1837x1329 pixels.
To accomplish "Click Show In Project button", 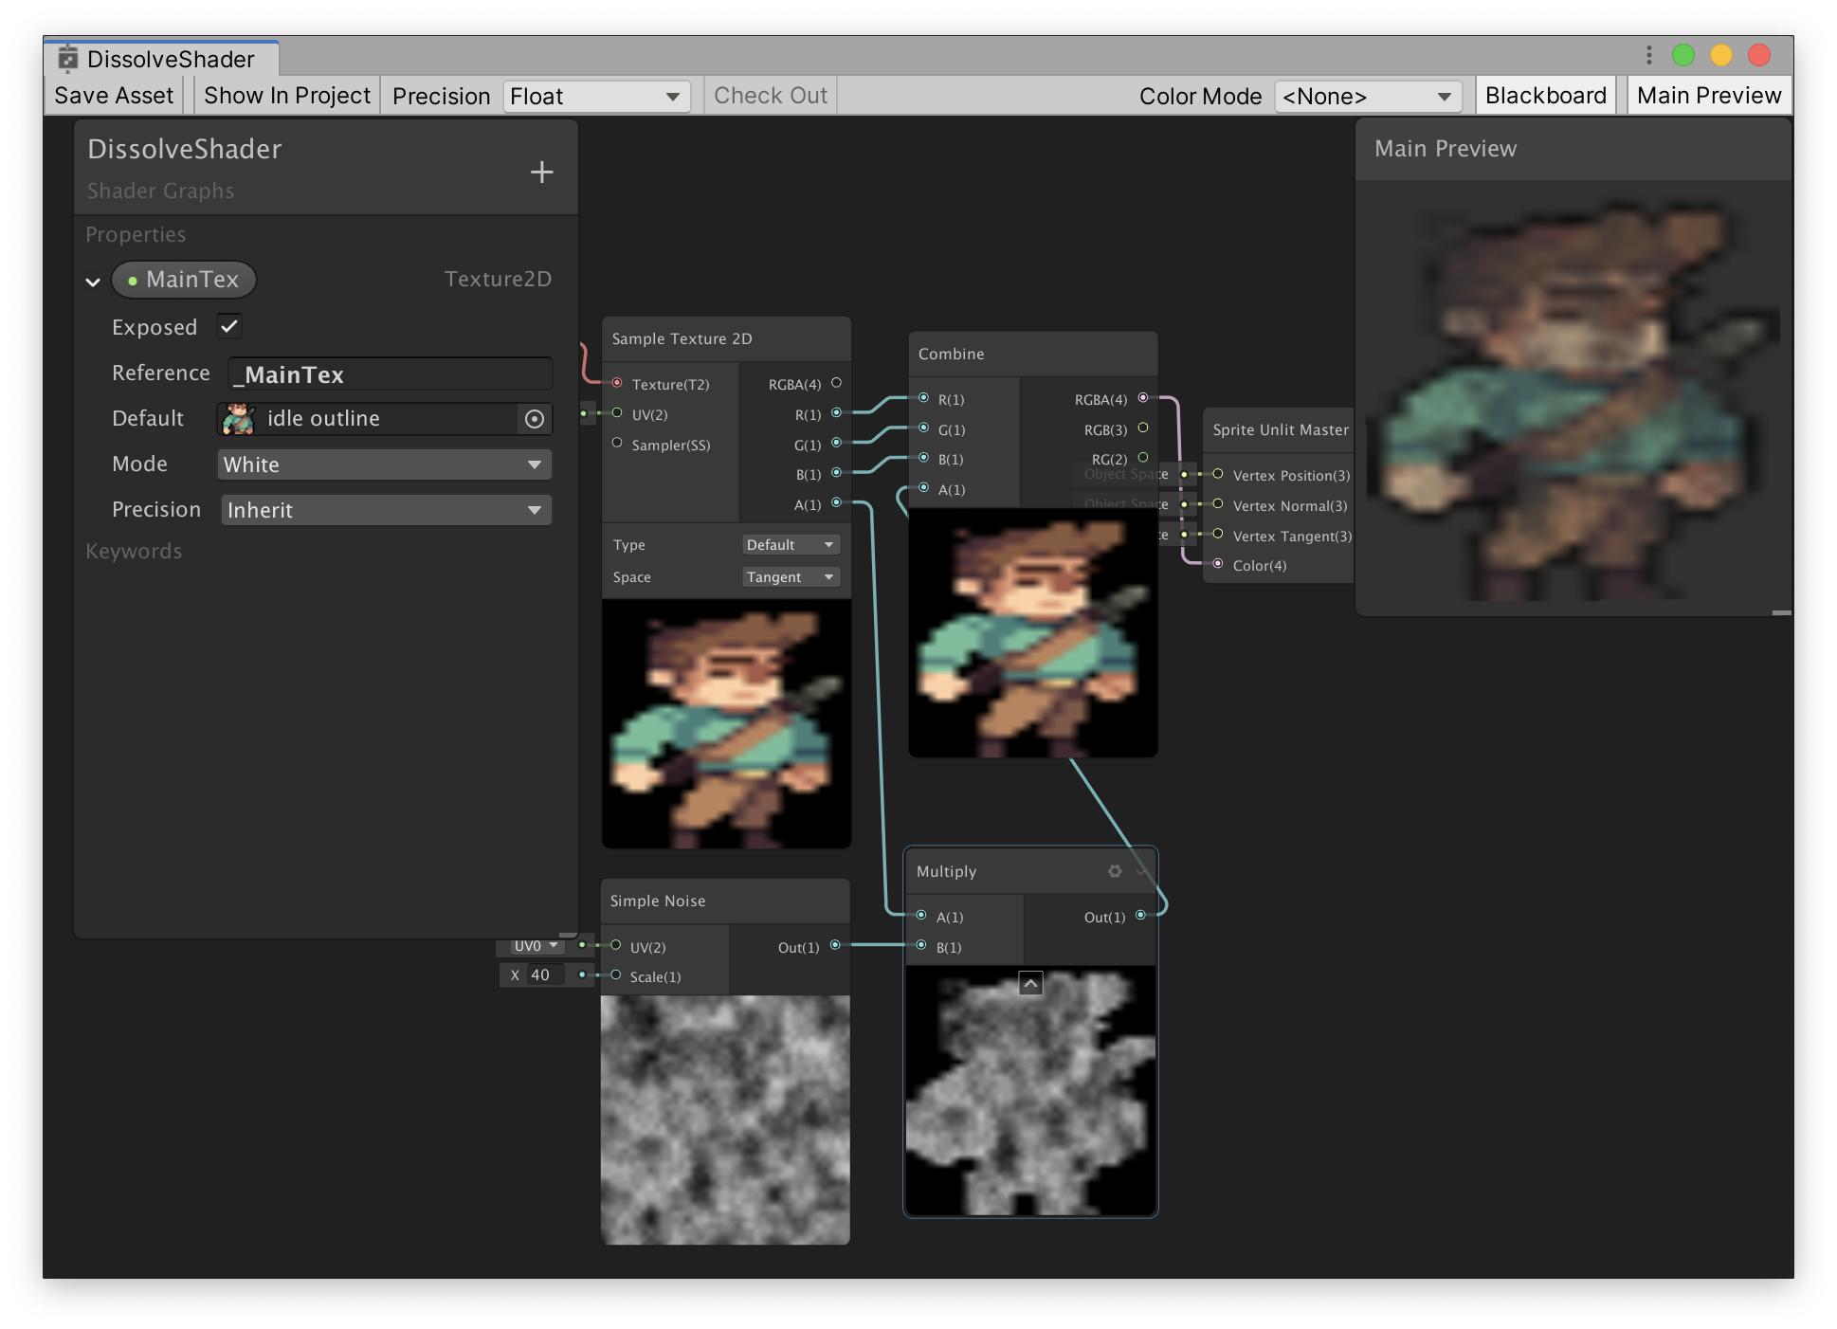I will coord(287,96).
